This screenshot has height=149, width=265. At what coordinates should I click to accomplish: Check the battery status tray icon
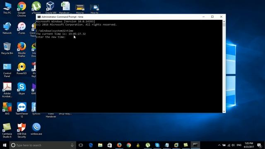pyautogui.click(x=224, y=145)
